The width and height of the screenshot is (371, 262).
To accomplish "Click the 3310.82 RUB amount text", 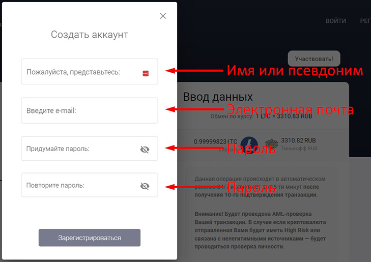I will pyautogui.click(x=298, y=140).
